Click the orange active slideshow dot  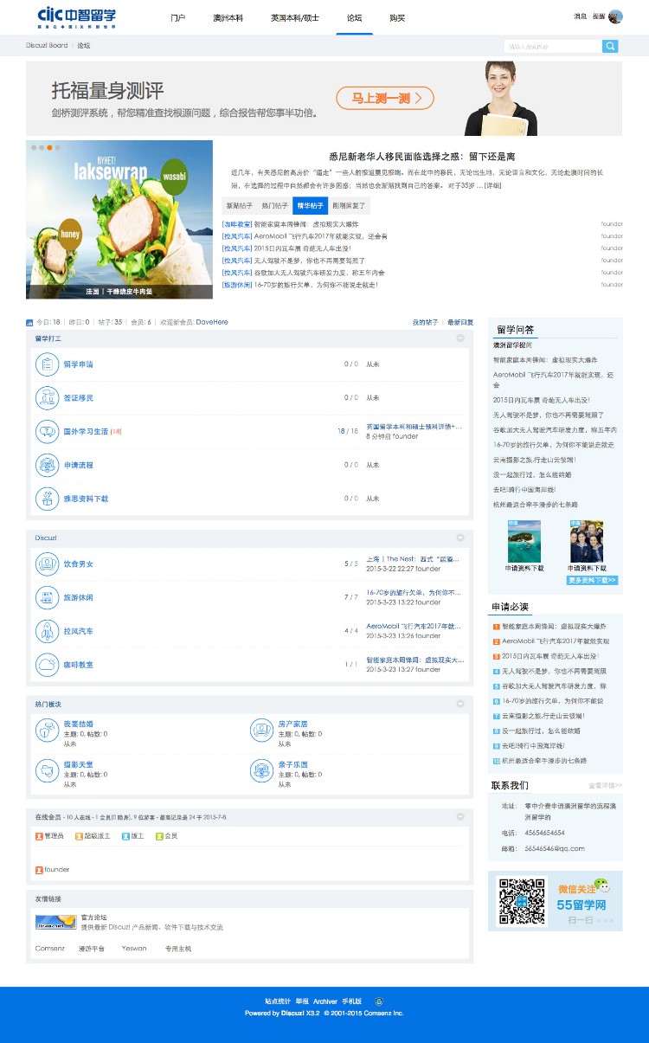(49, 148)
